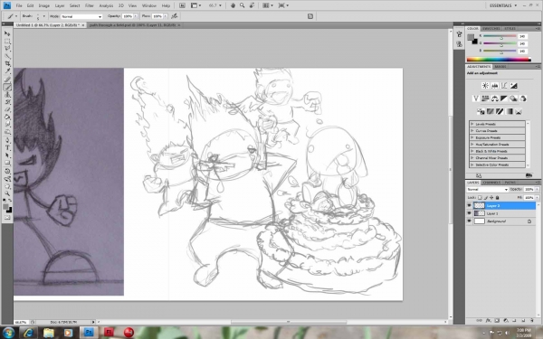Add a Photo Filter adjustment
The height and width of the screenshot is (339, 543).
513,99
